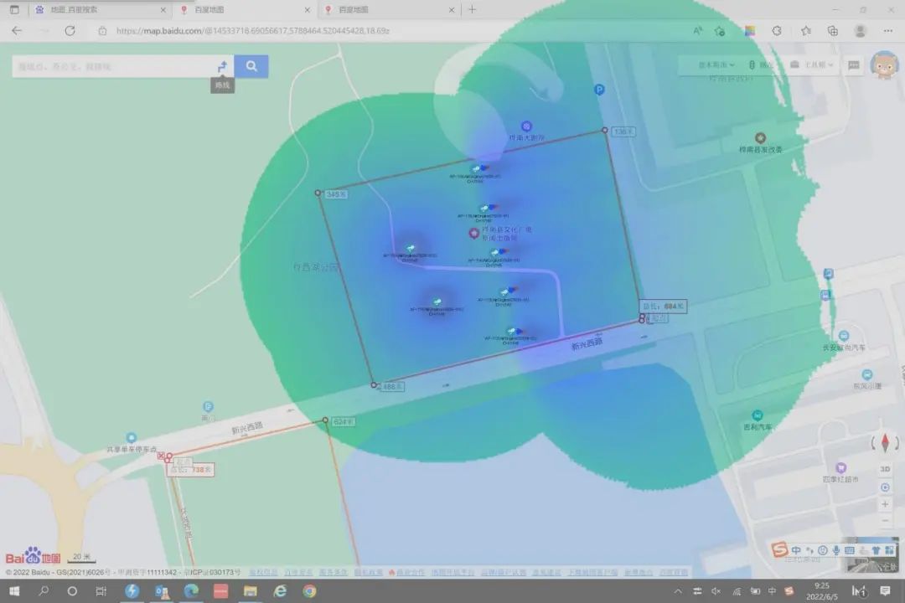This screenshot has width=905, height=603.
Task: Click the locate-me button below 3D
Action: point(885,487)
